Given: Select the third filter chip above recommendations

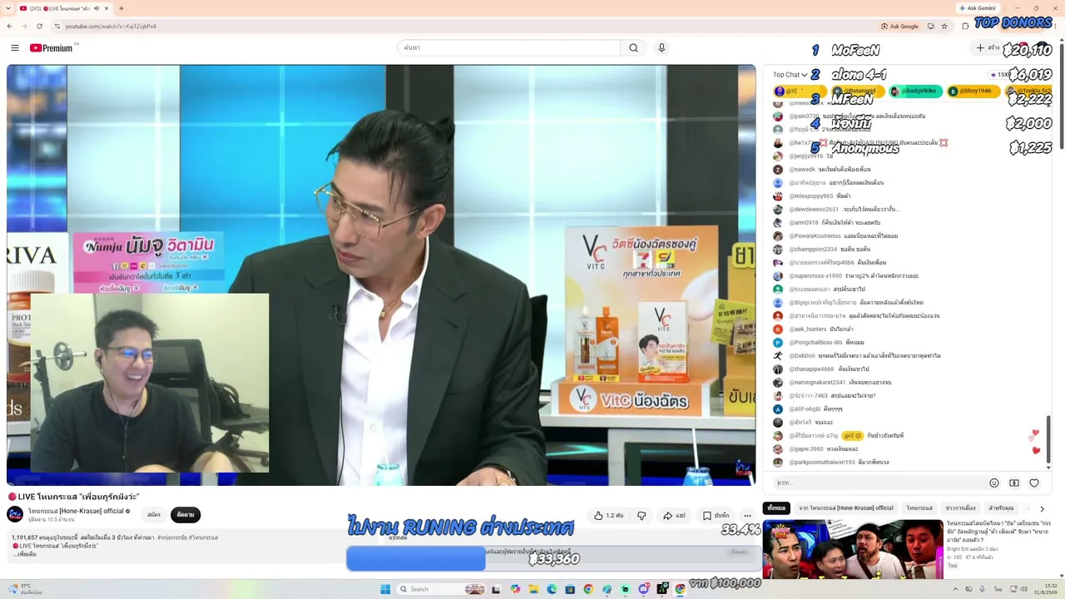Looking at the screenshot, I should (919, 508).
